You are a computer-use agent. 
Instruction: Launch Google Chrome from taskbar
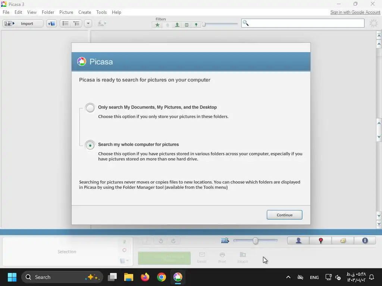[x=161, y=277]
